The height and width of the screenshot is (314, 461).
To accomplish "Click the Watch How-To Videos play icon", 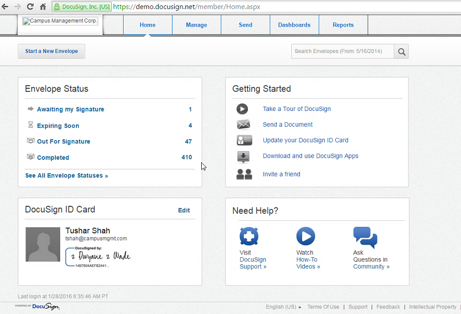I will point(305,236).
